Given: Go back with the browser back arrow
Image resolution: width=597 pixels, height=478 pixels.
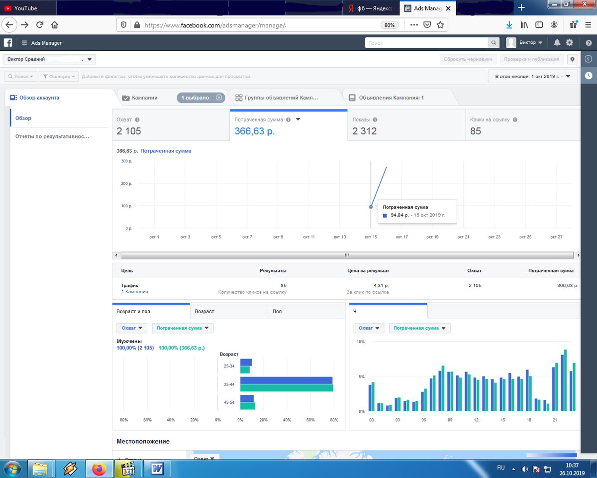Looking at the screenshot, I should click(x=10, y=24).
